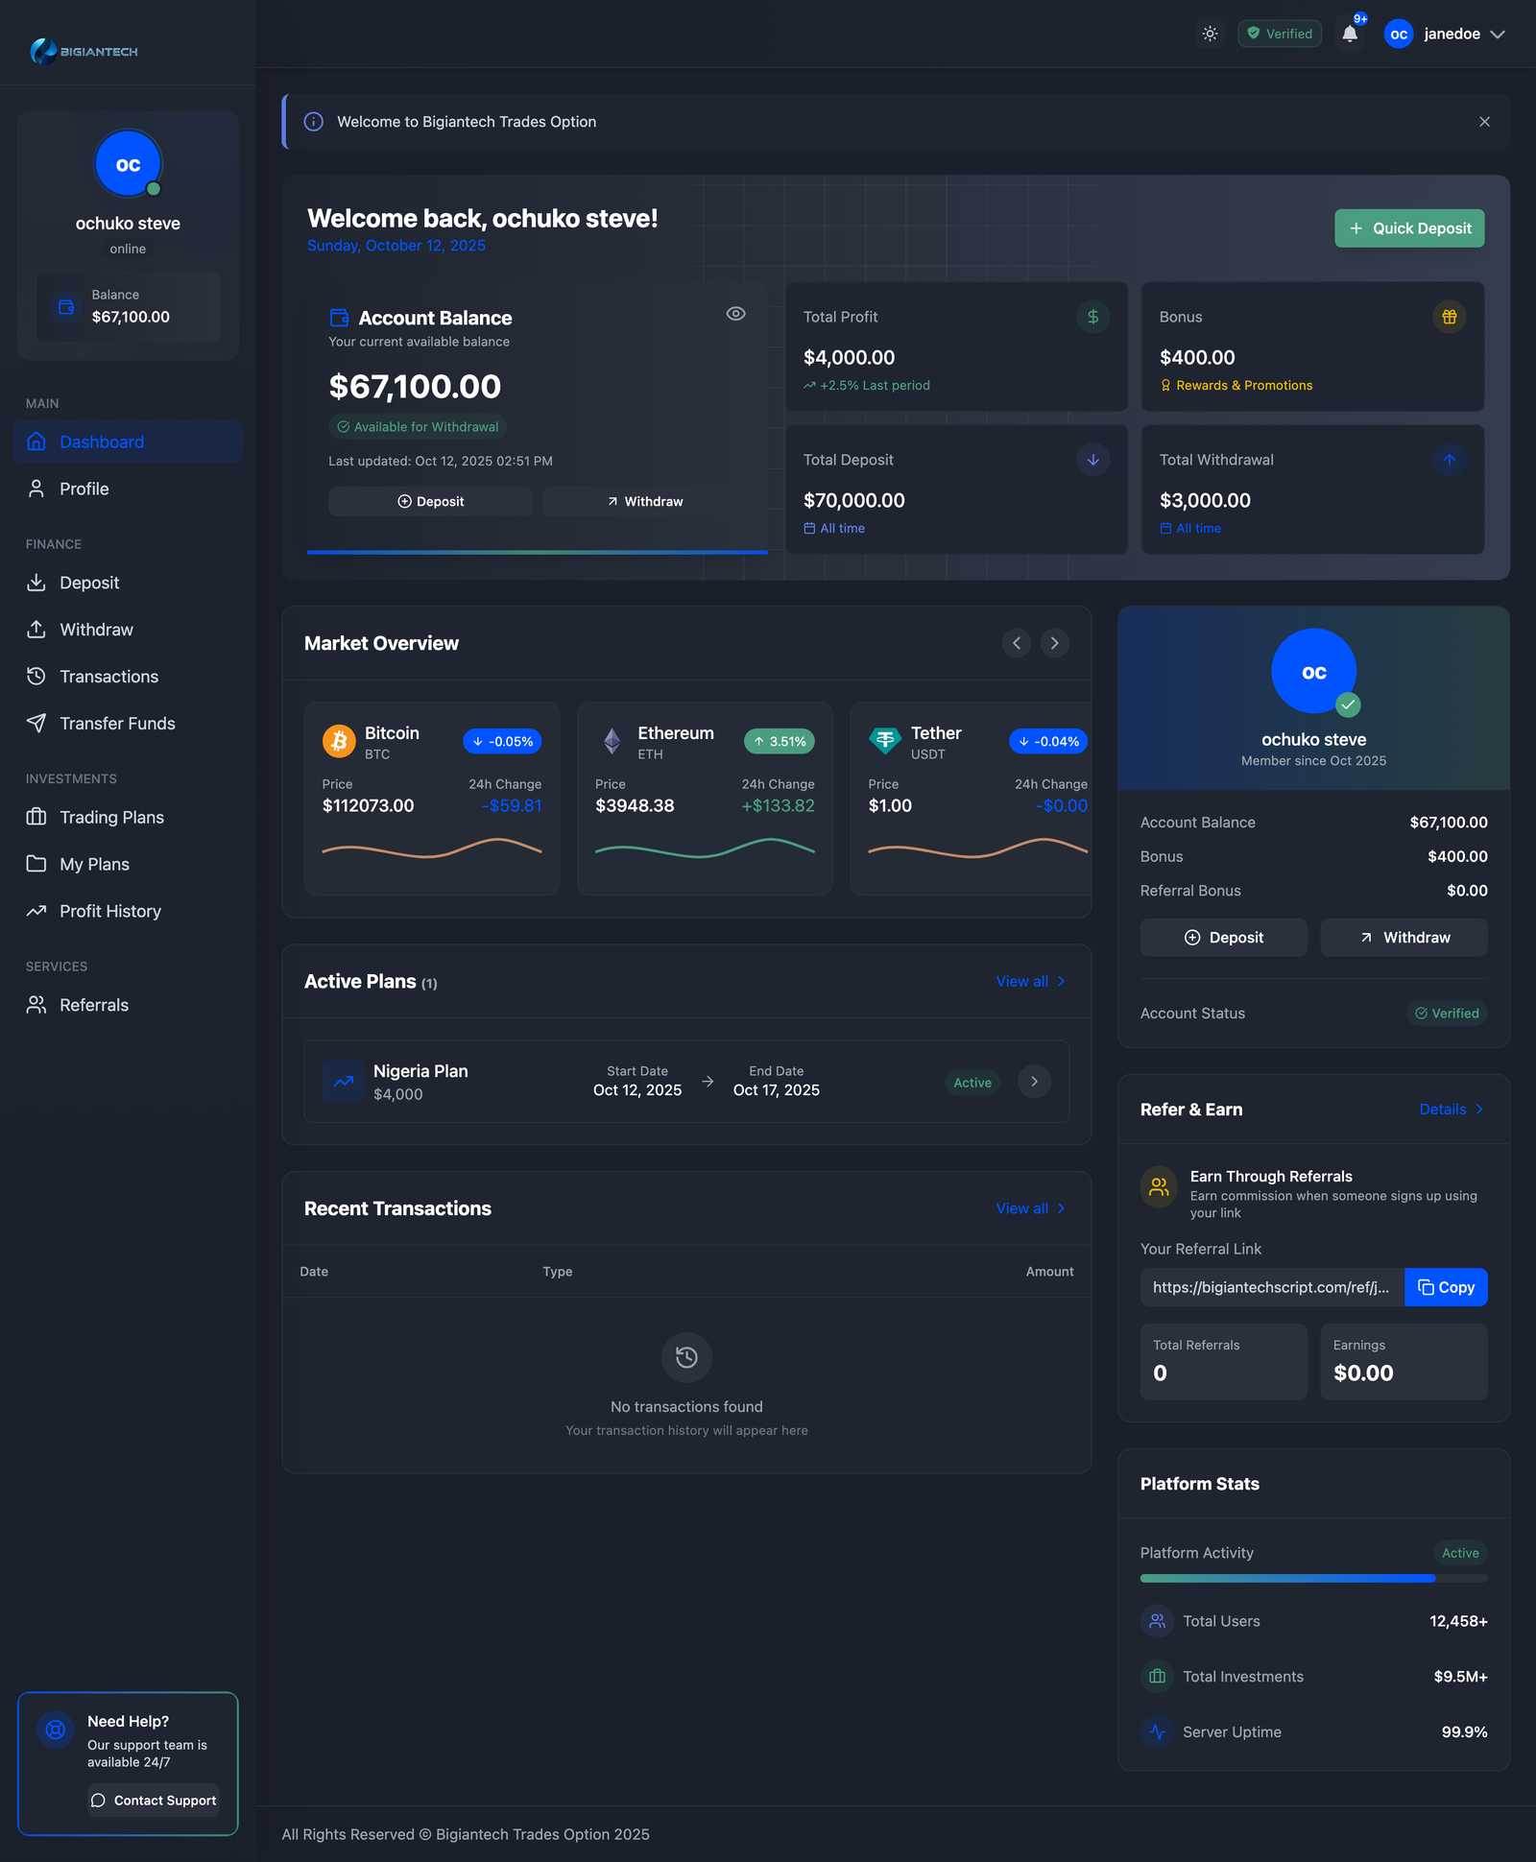Screen dimensions: 1536x1862
Task: Click the Total Deposit down-arrow icon
Action: [x=1092, y=460]
